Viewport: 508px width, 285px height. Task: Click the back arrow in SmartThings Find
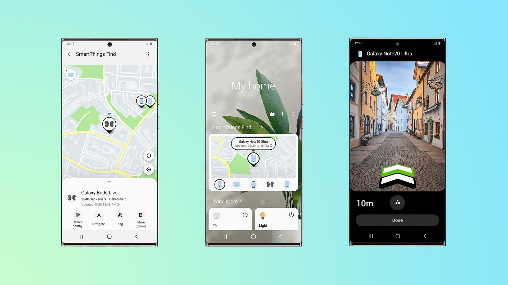pos(69,54)
